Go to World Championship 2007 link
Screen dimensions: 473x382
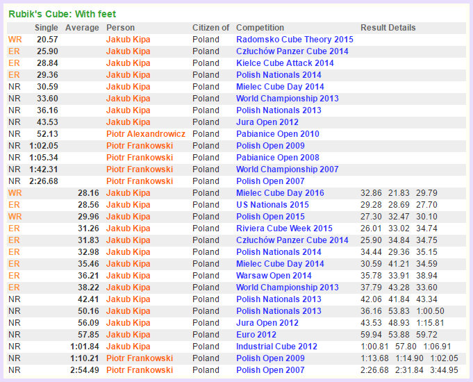coord(287,169)
